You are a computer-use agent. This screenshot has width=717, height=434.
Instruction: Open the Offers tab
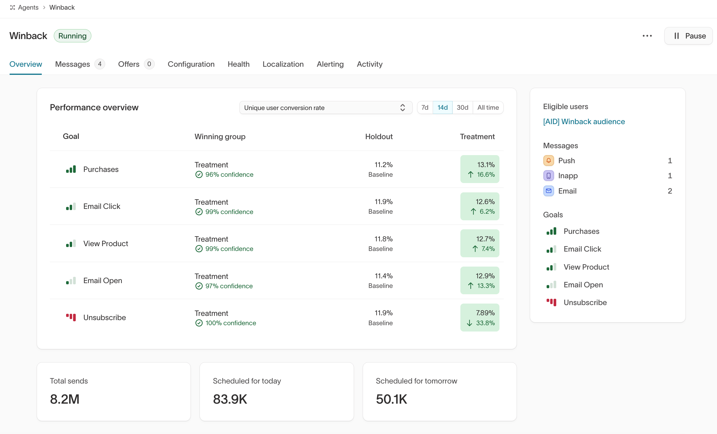136,64
